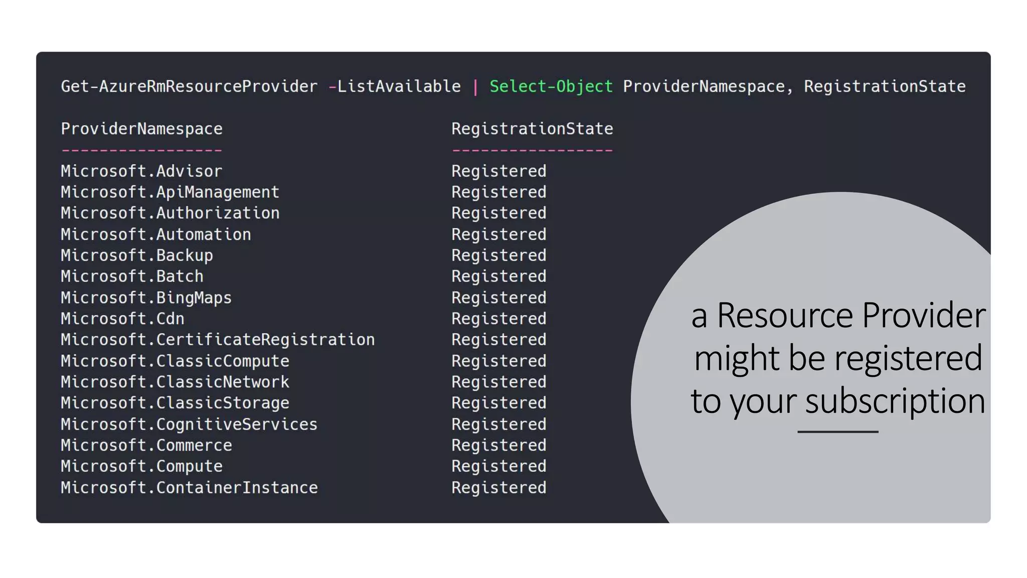Select the Microsoft.ClassicNetwork entry
Image resolution: width=1027 pixels, height=578 pixels.
175,382
